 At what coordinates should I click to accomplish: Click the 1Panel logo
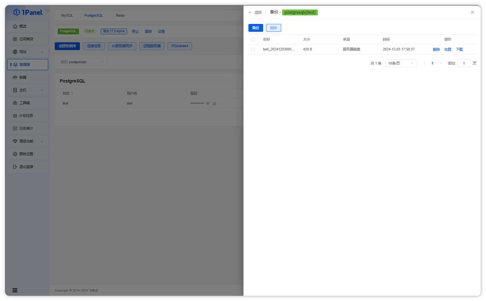tap(28, 12)
